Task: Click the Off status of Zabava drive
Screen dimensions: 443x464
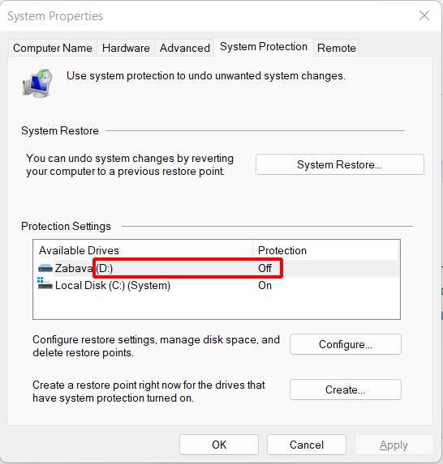Action: [x=265, y=268]
